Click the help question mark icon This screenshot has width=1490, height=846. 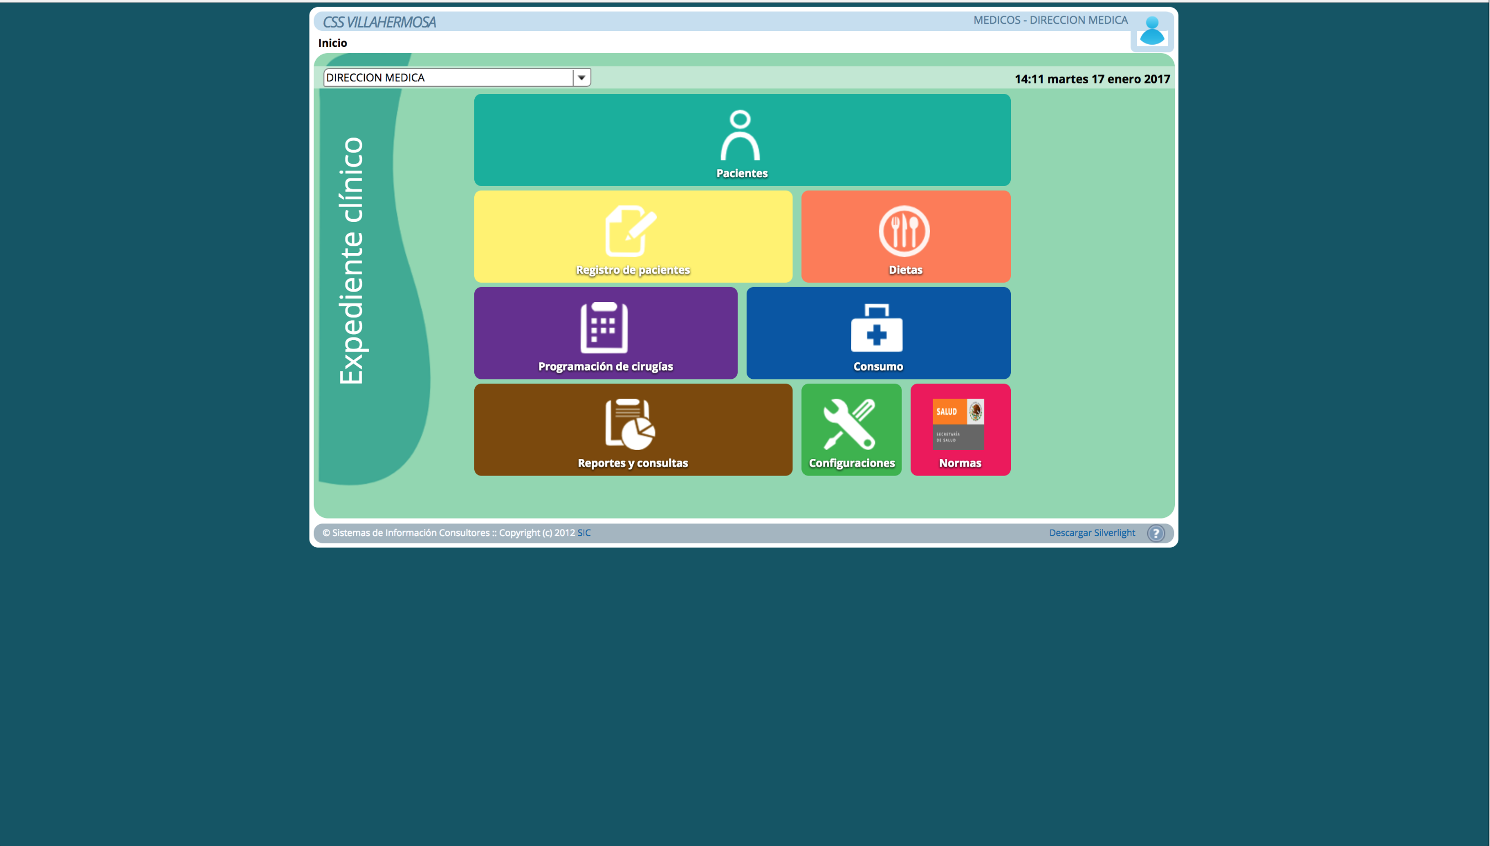[1156, 533]
